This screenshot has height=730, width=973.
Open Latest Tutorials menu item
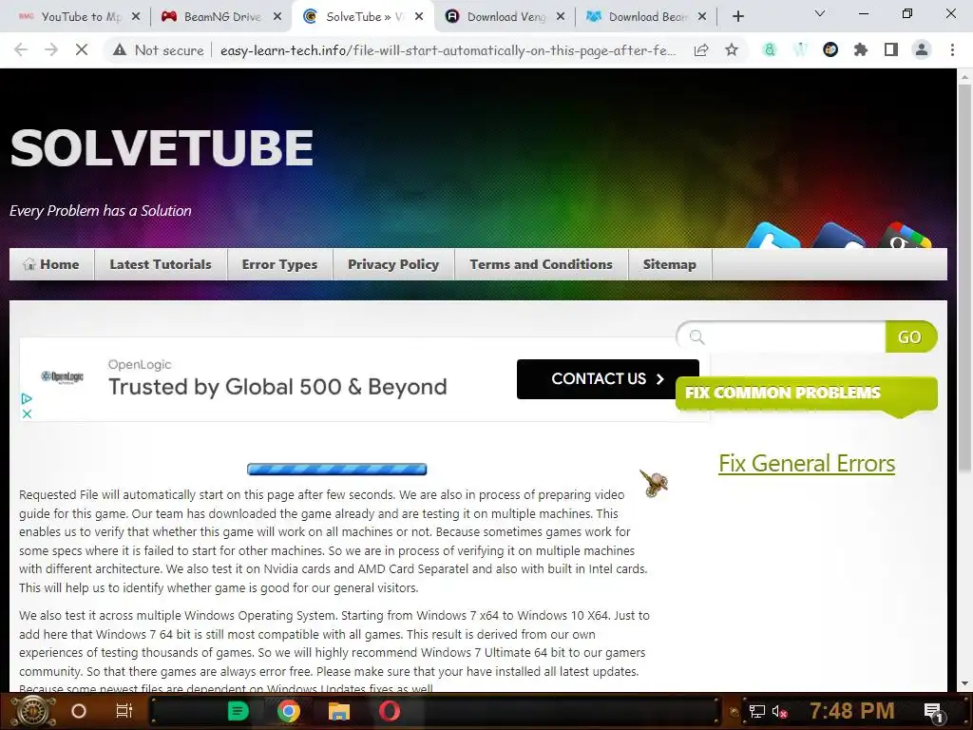tap(160, 264)
